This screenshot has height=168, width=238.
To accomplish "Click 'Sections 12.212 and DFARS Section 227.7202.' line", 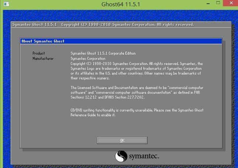I will coord(107,97).
